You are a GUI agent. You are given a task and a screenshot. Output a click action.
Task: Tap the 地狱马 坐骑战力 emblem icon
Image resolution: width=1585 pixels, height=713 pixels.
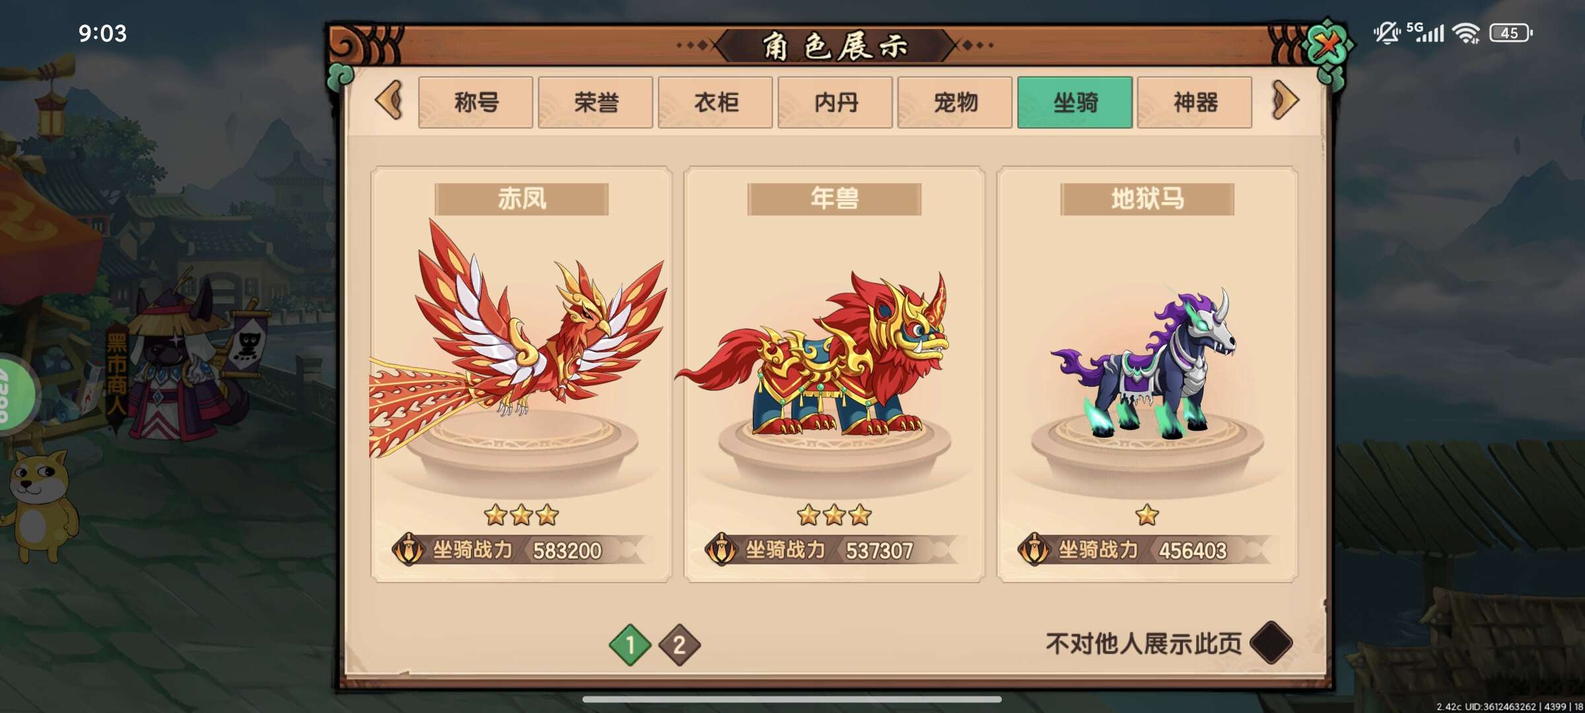(x=1034, y=549)
